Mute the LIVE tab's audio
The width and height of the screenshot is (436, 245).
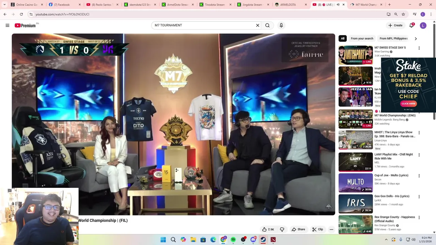click(x=338, y=5)
